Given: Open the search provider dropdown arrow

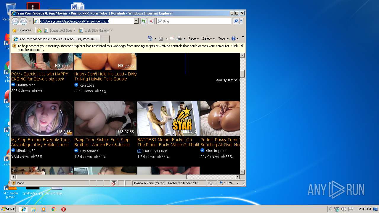Looking at the screenshot, I should tap(241, 21).
